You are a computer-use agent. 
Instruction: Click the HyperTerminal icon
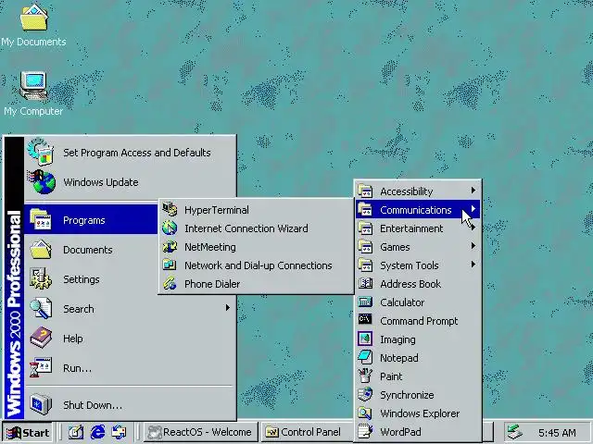(x=170, y=210)
